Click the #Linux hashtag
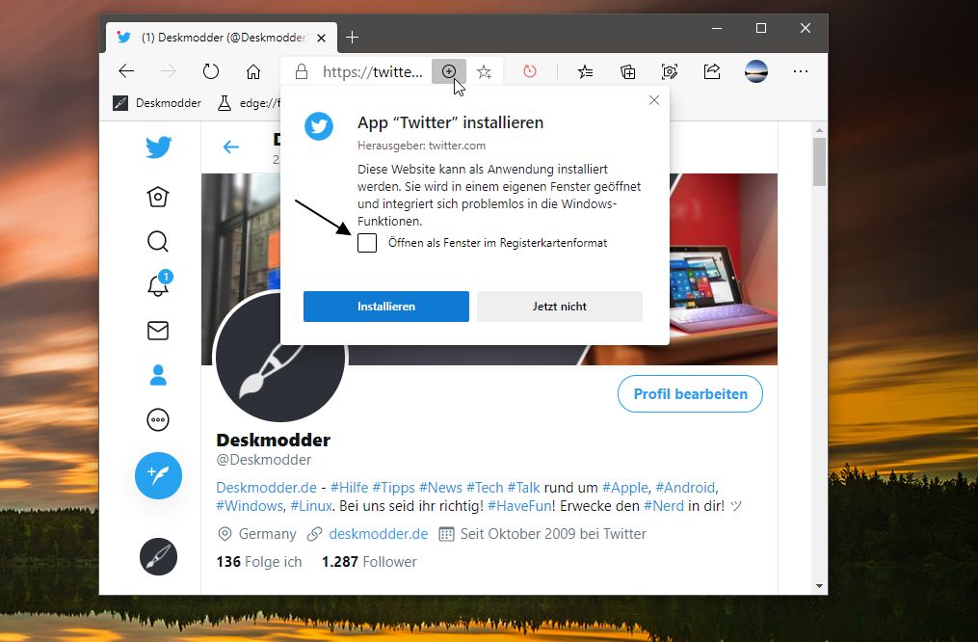Viewport: 978px width, 642px height. point(310,506)
